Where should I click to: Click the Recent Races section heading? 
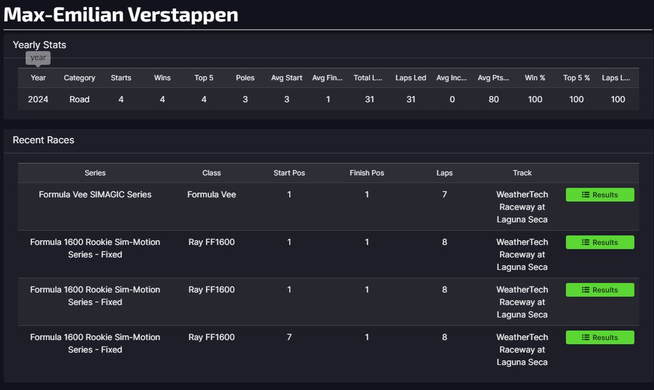click(43, 140)
